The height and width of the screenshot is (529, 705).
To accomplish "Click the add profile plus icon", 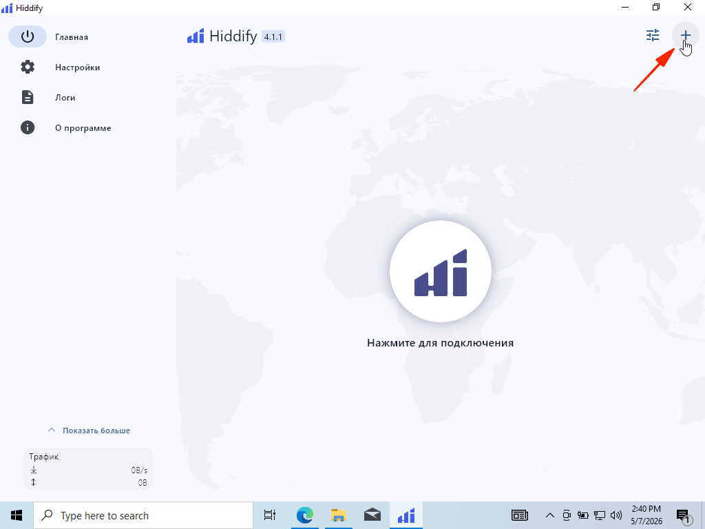I will (685, 36).
